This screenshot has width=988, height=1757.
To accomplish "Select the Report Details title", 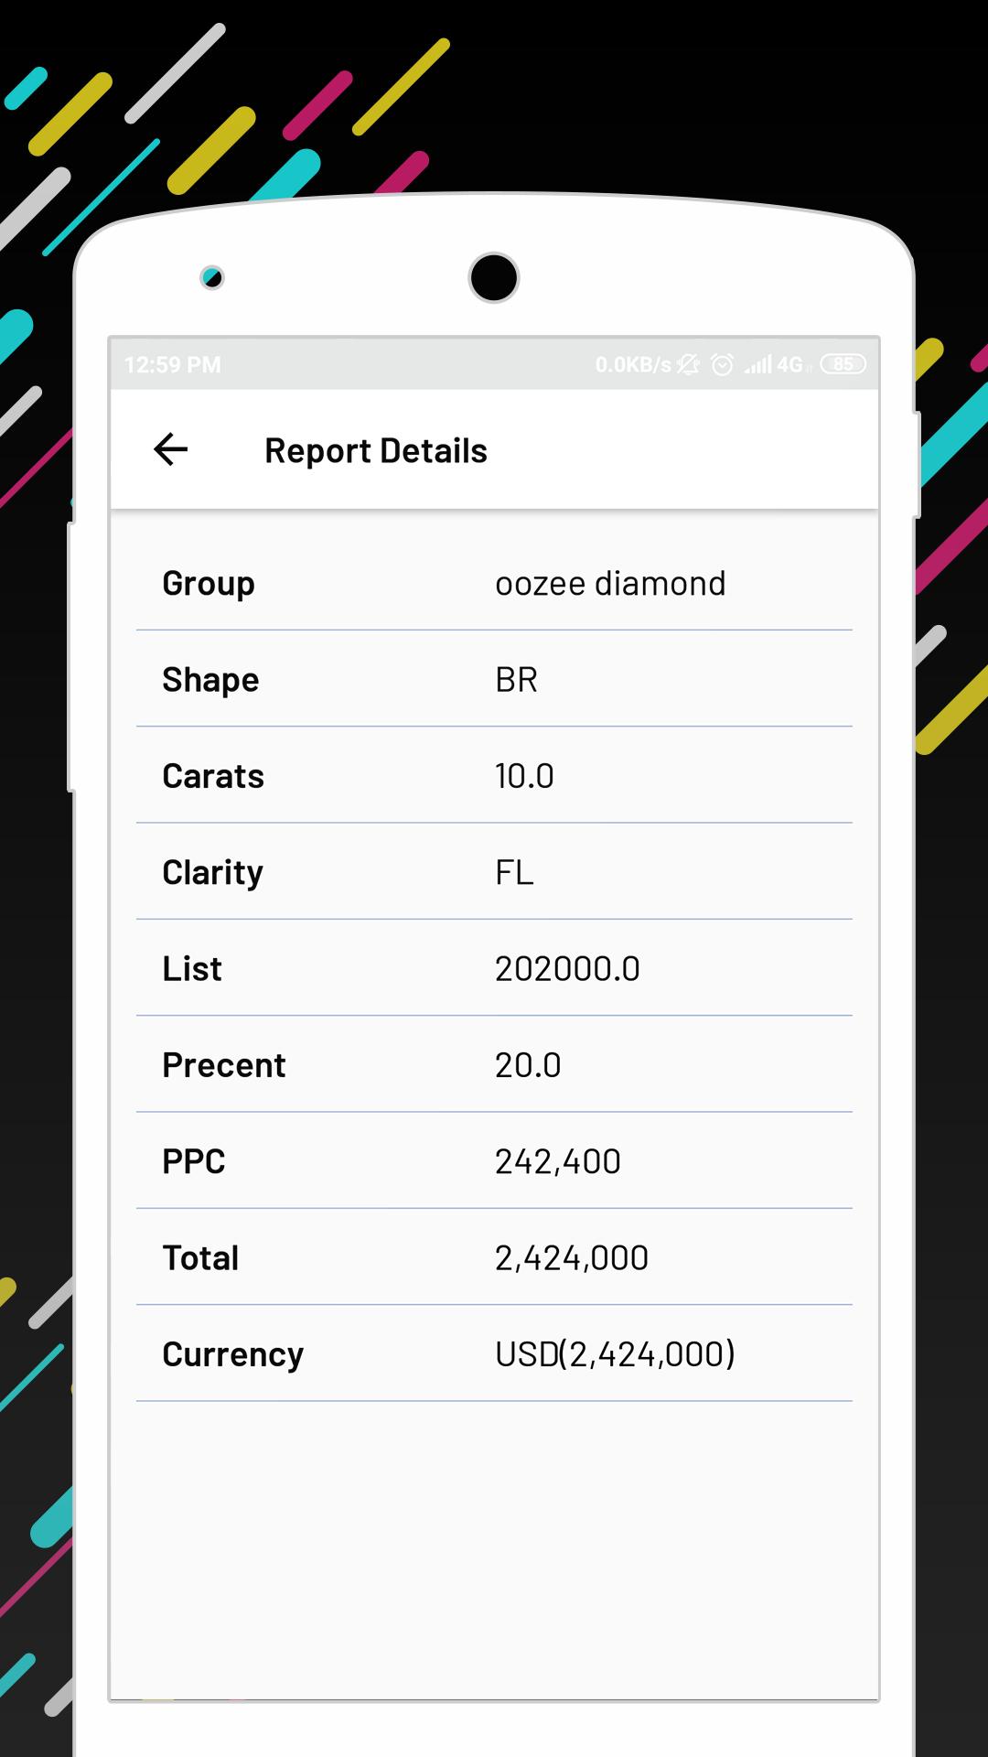I will [x=376, y=451].
